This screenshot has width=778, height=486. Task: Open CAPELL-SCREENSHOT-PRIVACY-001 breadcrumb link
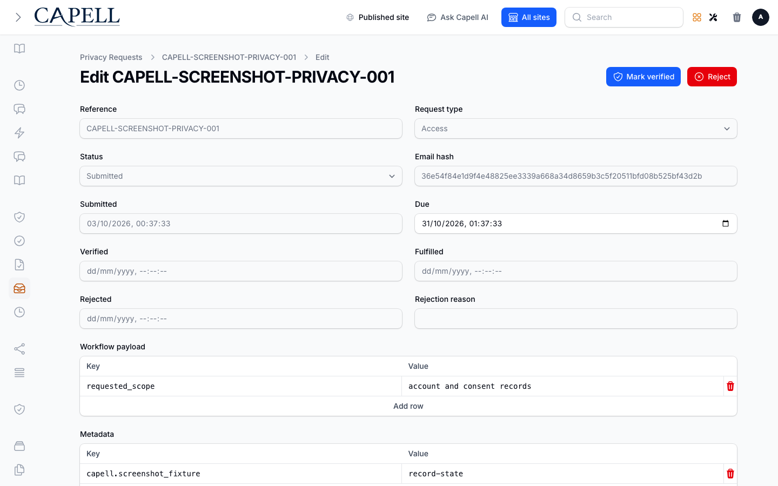(229, 57)
